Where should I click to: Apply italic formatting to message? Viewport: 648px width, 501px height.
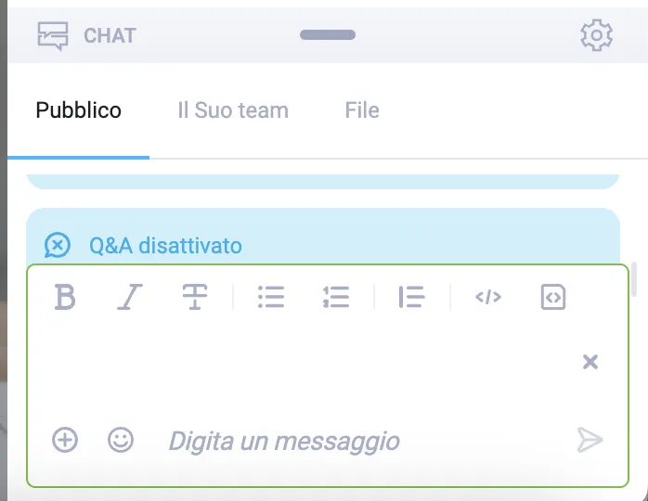coord(130,297)
